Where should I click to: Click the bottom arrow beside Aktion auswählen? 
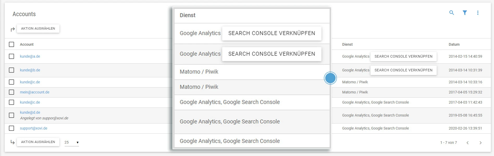click(x=13, y=142)
